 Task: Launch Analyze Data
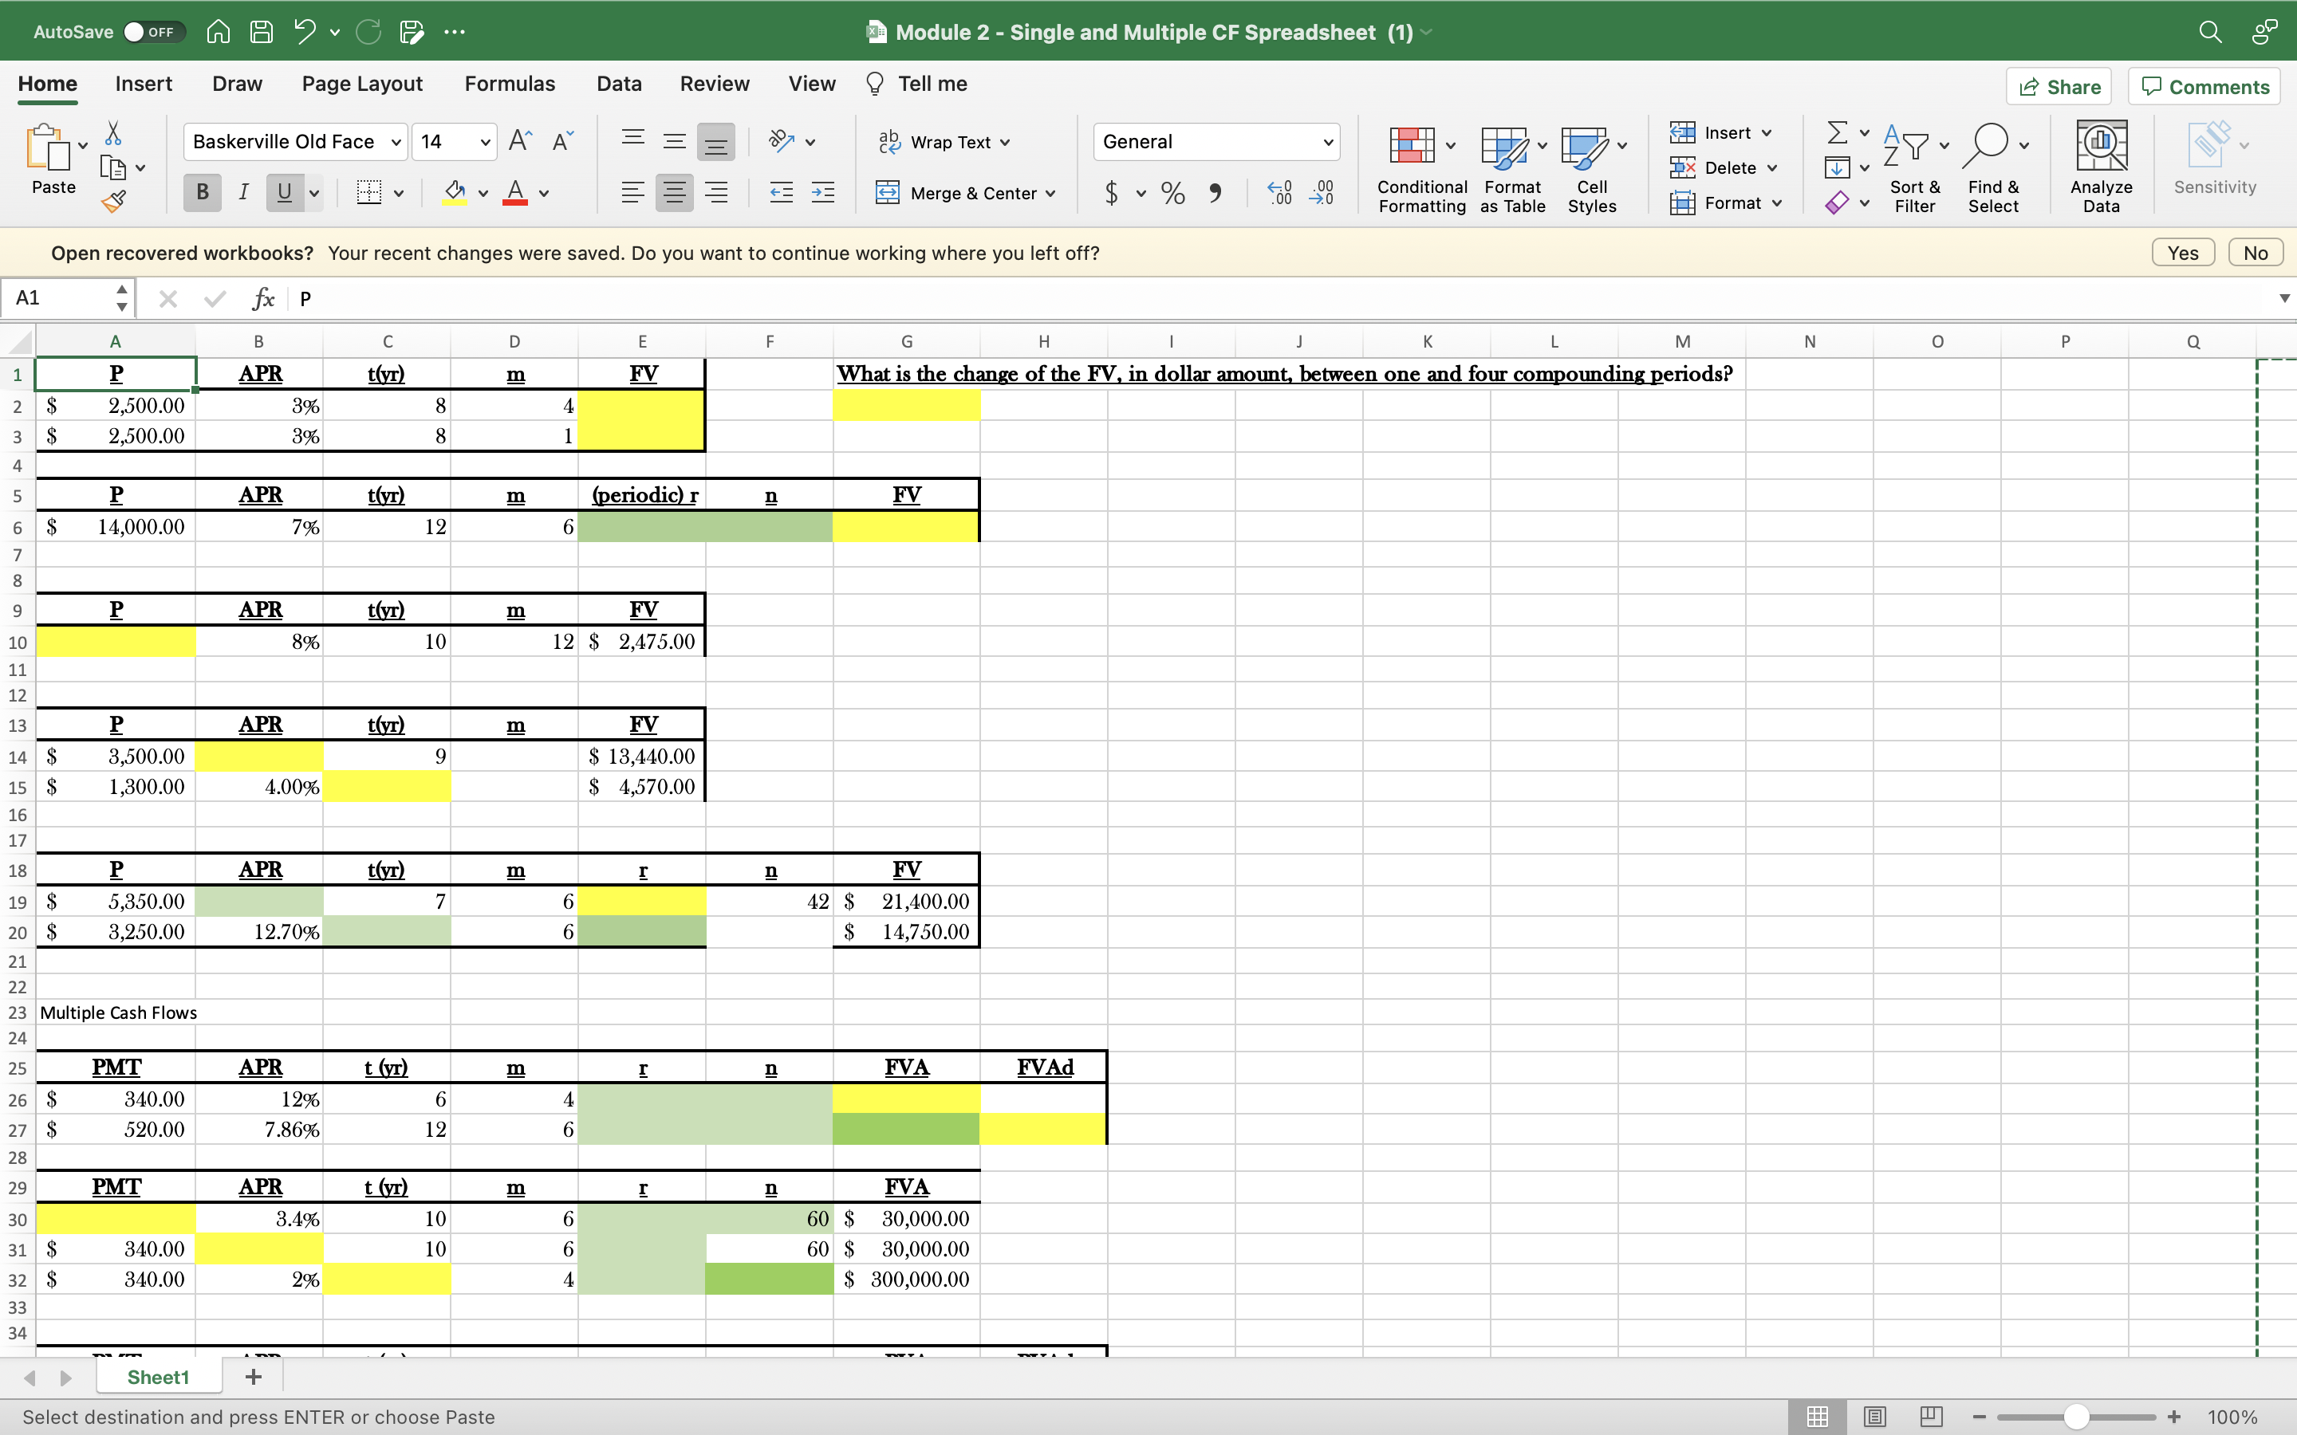pos(2101,164)
